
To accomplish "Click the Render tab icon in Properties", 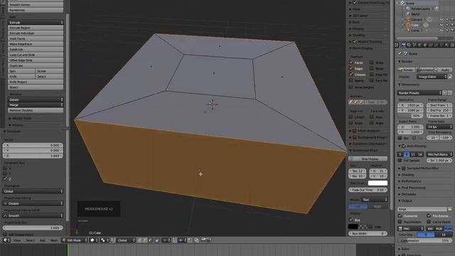I will [403, 45].
